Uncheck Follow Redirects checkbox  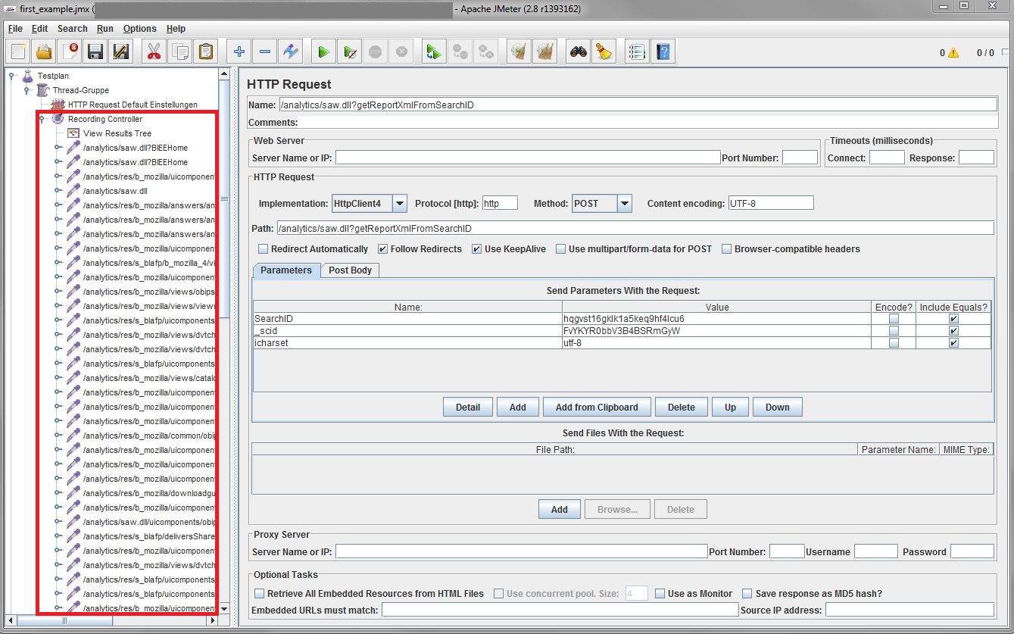pyautogui.click(x=382, y=248)
